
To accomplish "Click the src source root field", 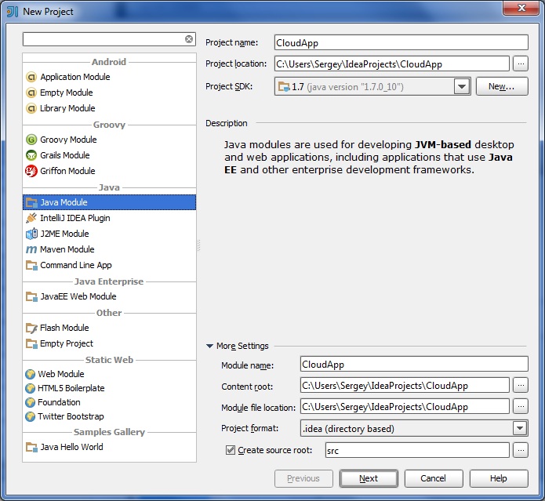I will click(x=417, y=450).
